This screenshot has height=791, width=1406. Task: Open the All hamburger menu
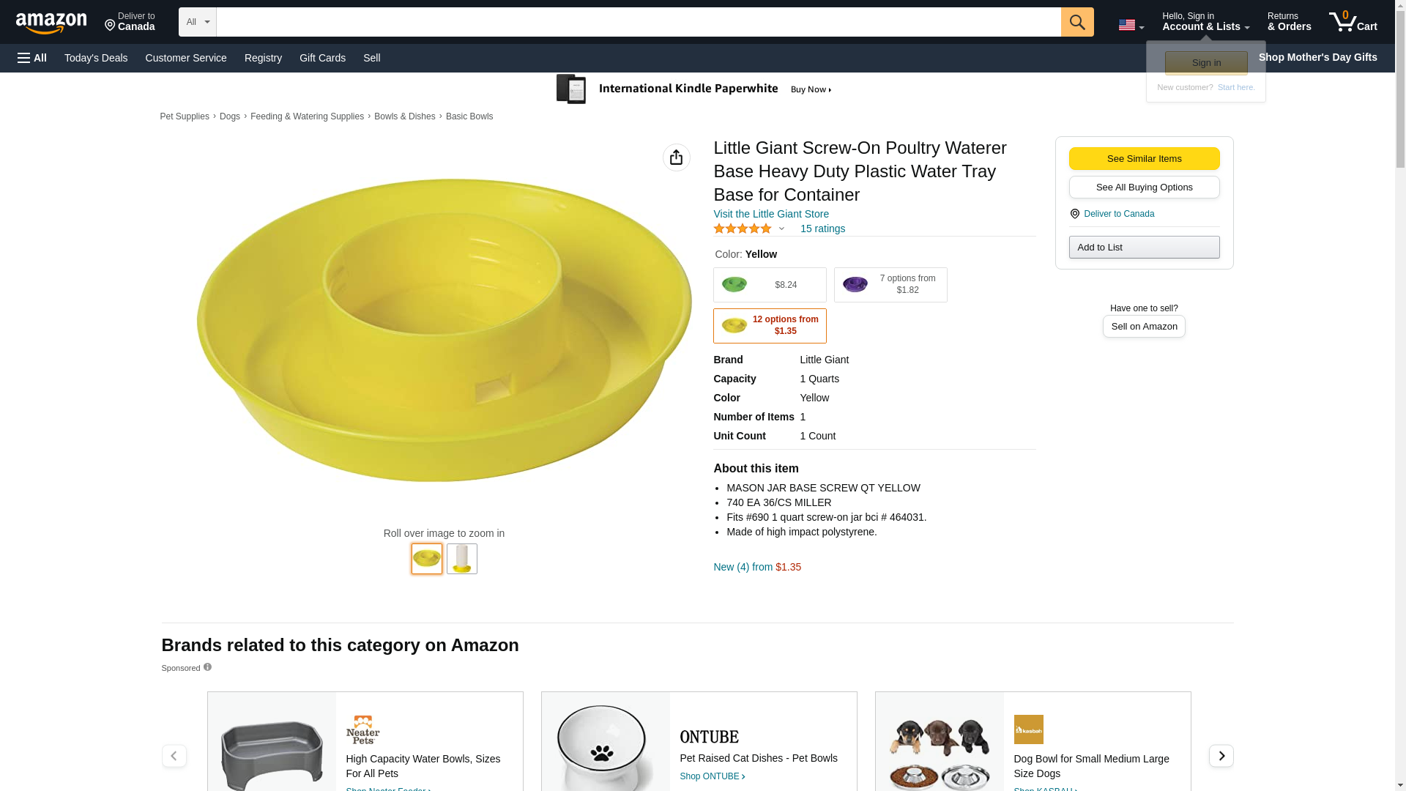(x=32, y=58)
